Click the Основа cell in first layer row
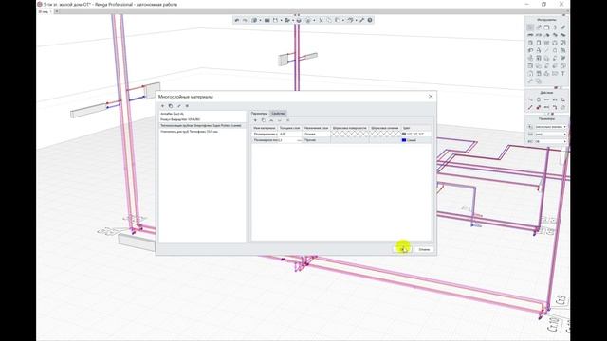 [x=316, y=134]
